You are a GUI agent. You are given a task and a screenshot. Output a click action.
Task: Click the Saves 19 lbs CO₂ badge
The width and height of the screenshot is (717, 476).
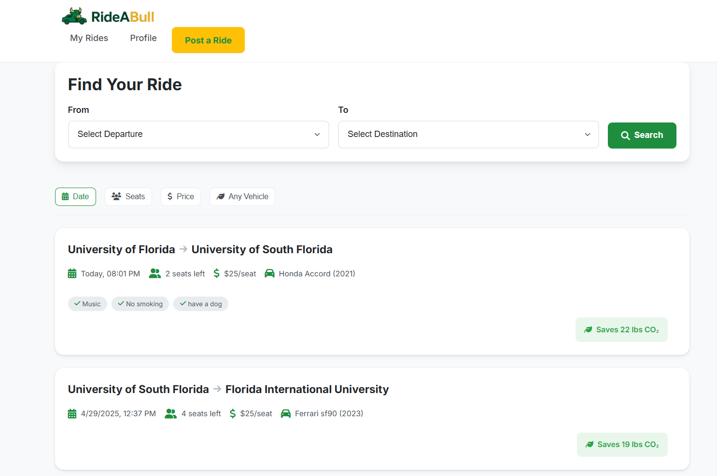coord(622,445)
